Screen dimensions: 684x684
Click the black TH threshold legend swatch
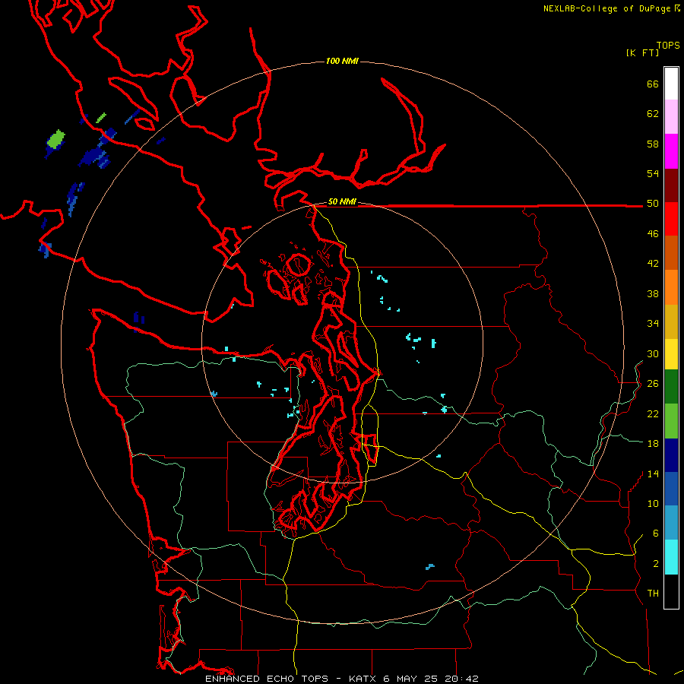[x=671, y=591]
